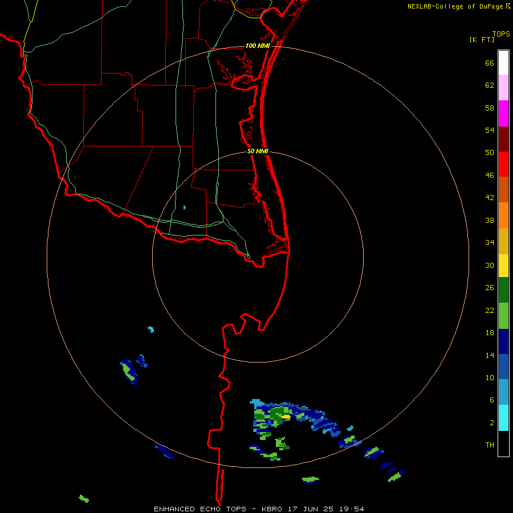Screen dimensions: 513x513
Task: Click the legend value 54
Action: pos(490,130)
